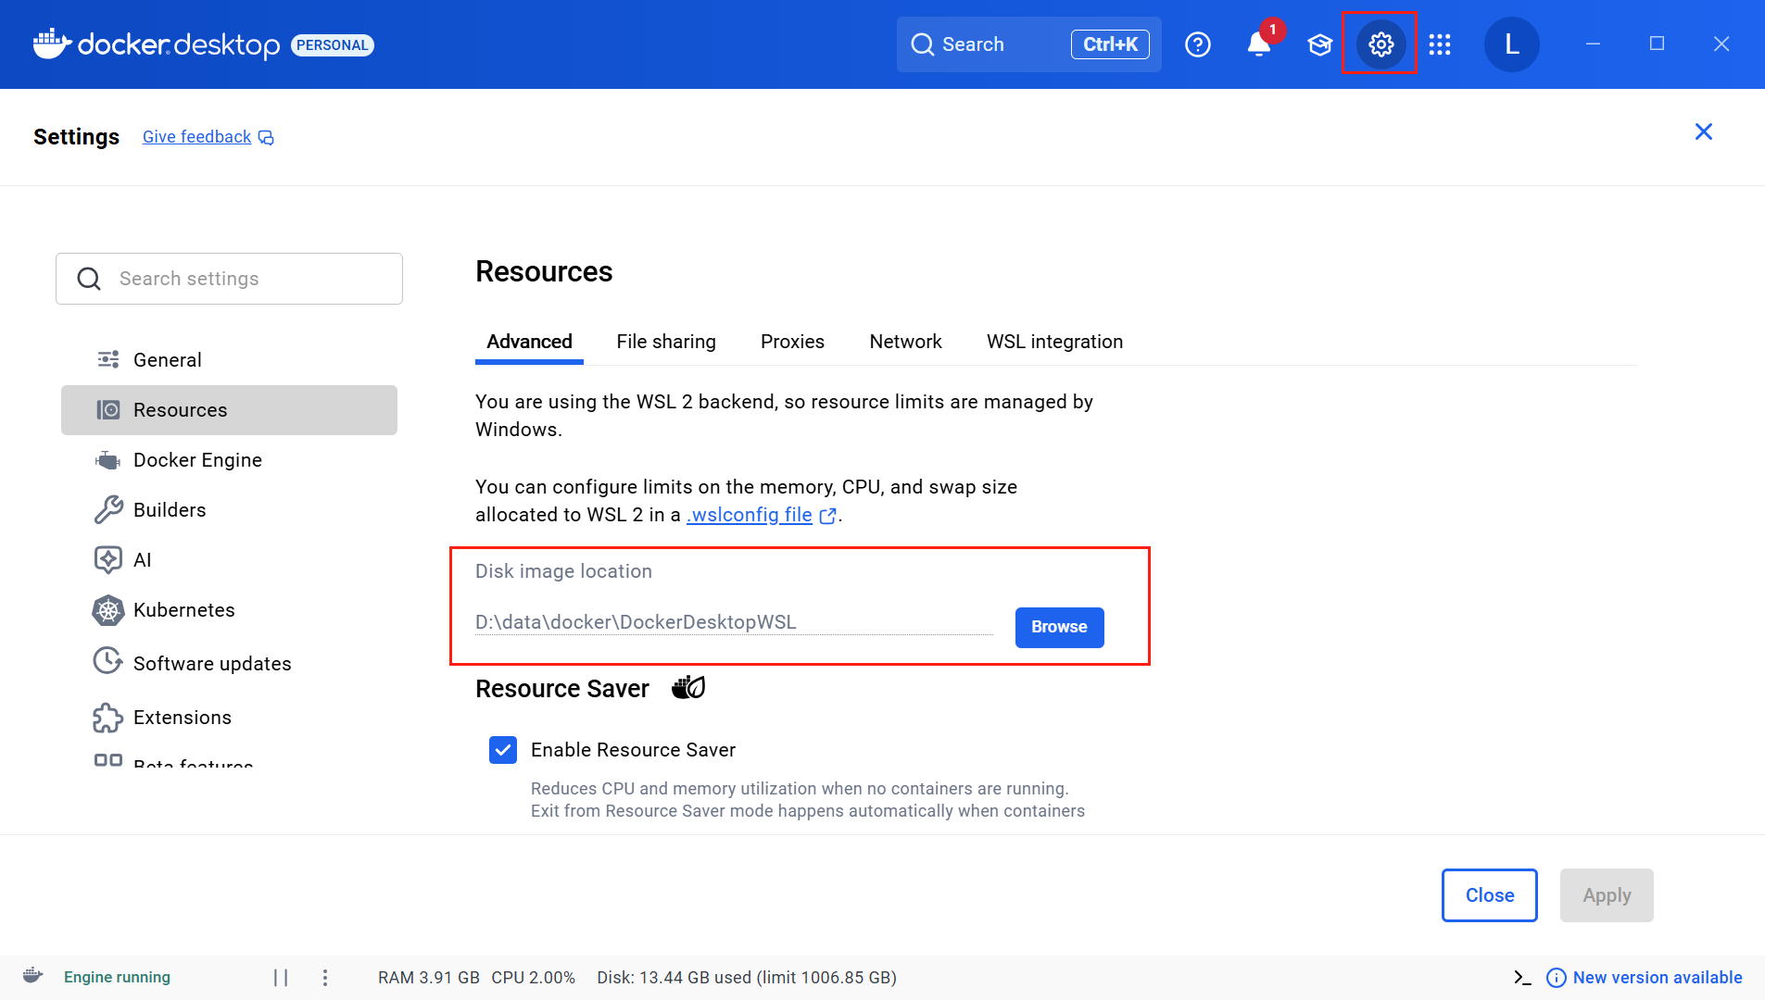The image size is (1765, 1000).
Task: Pause the Docker engine
Action: pyautogui.click(x=281, y=978)
